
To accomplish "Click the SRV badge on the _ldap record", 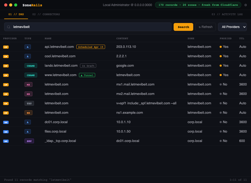I will (x=29, y=141).
